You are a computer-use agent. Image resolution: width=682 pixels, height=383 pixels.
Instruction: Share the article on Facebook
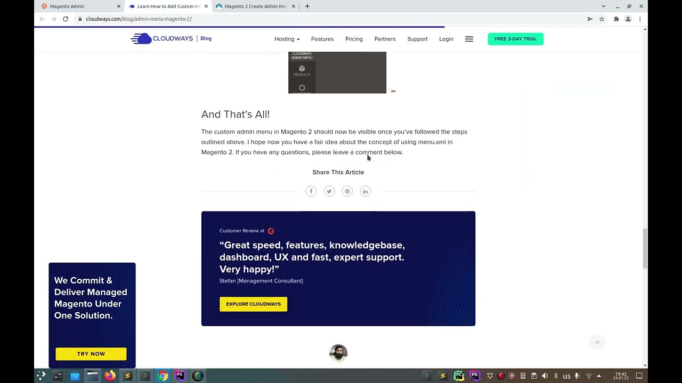311,191
